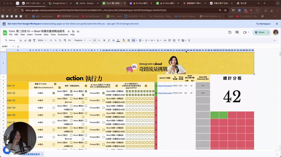Toggle bold formatting

[x=104, y=41]
